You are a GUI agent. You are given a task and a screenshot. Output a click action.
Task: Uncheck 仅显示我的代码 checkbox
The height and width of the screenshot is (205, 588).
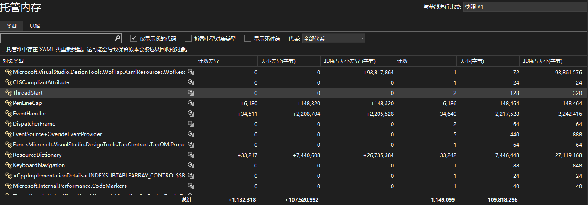click(134, 38)
